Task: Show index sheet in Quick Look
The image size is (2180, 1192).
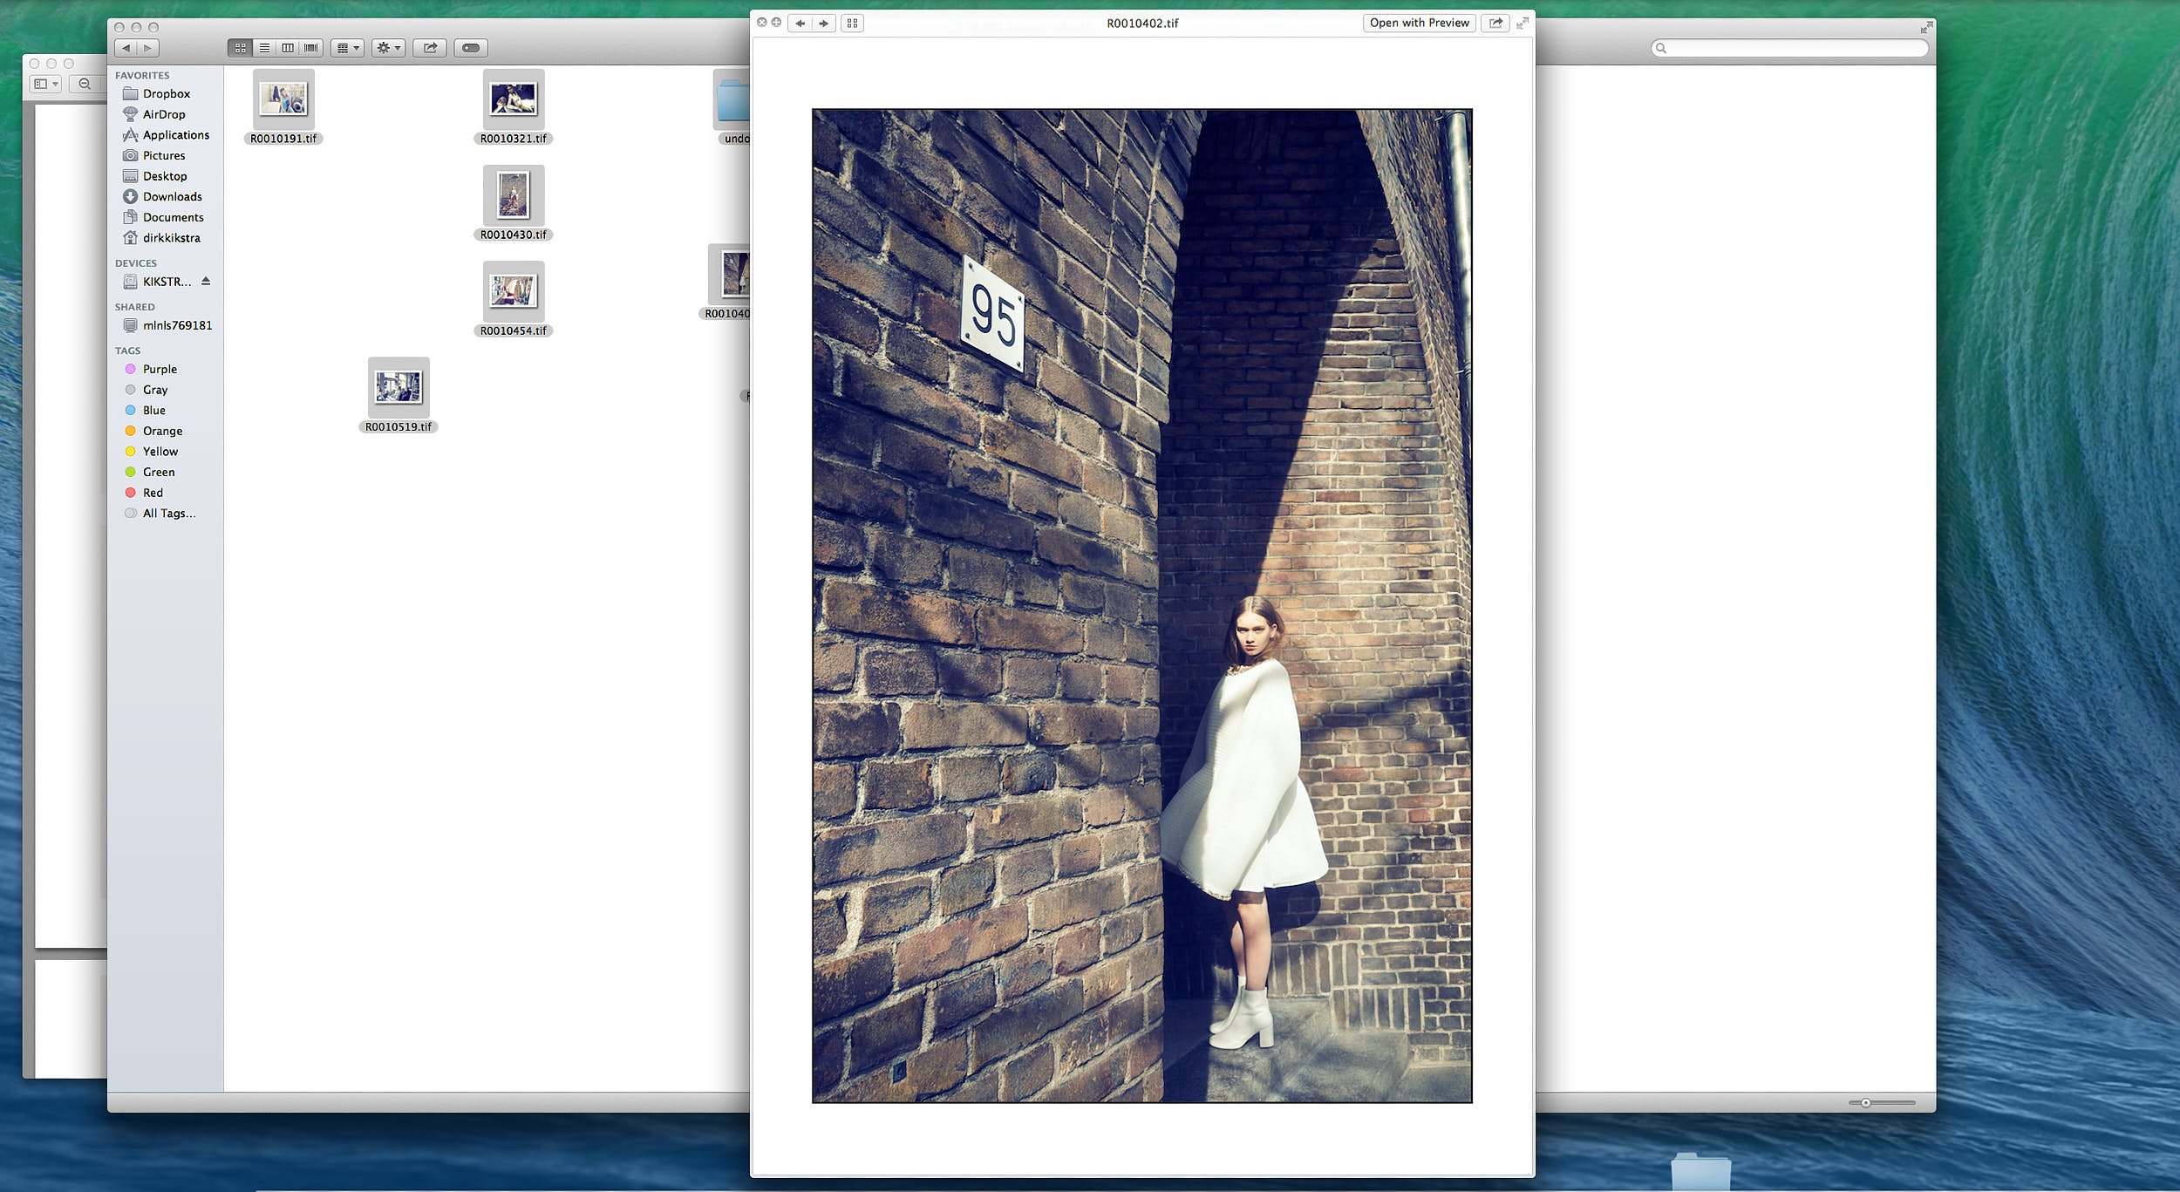Action: coord(852,24)
